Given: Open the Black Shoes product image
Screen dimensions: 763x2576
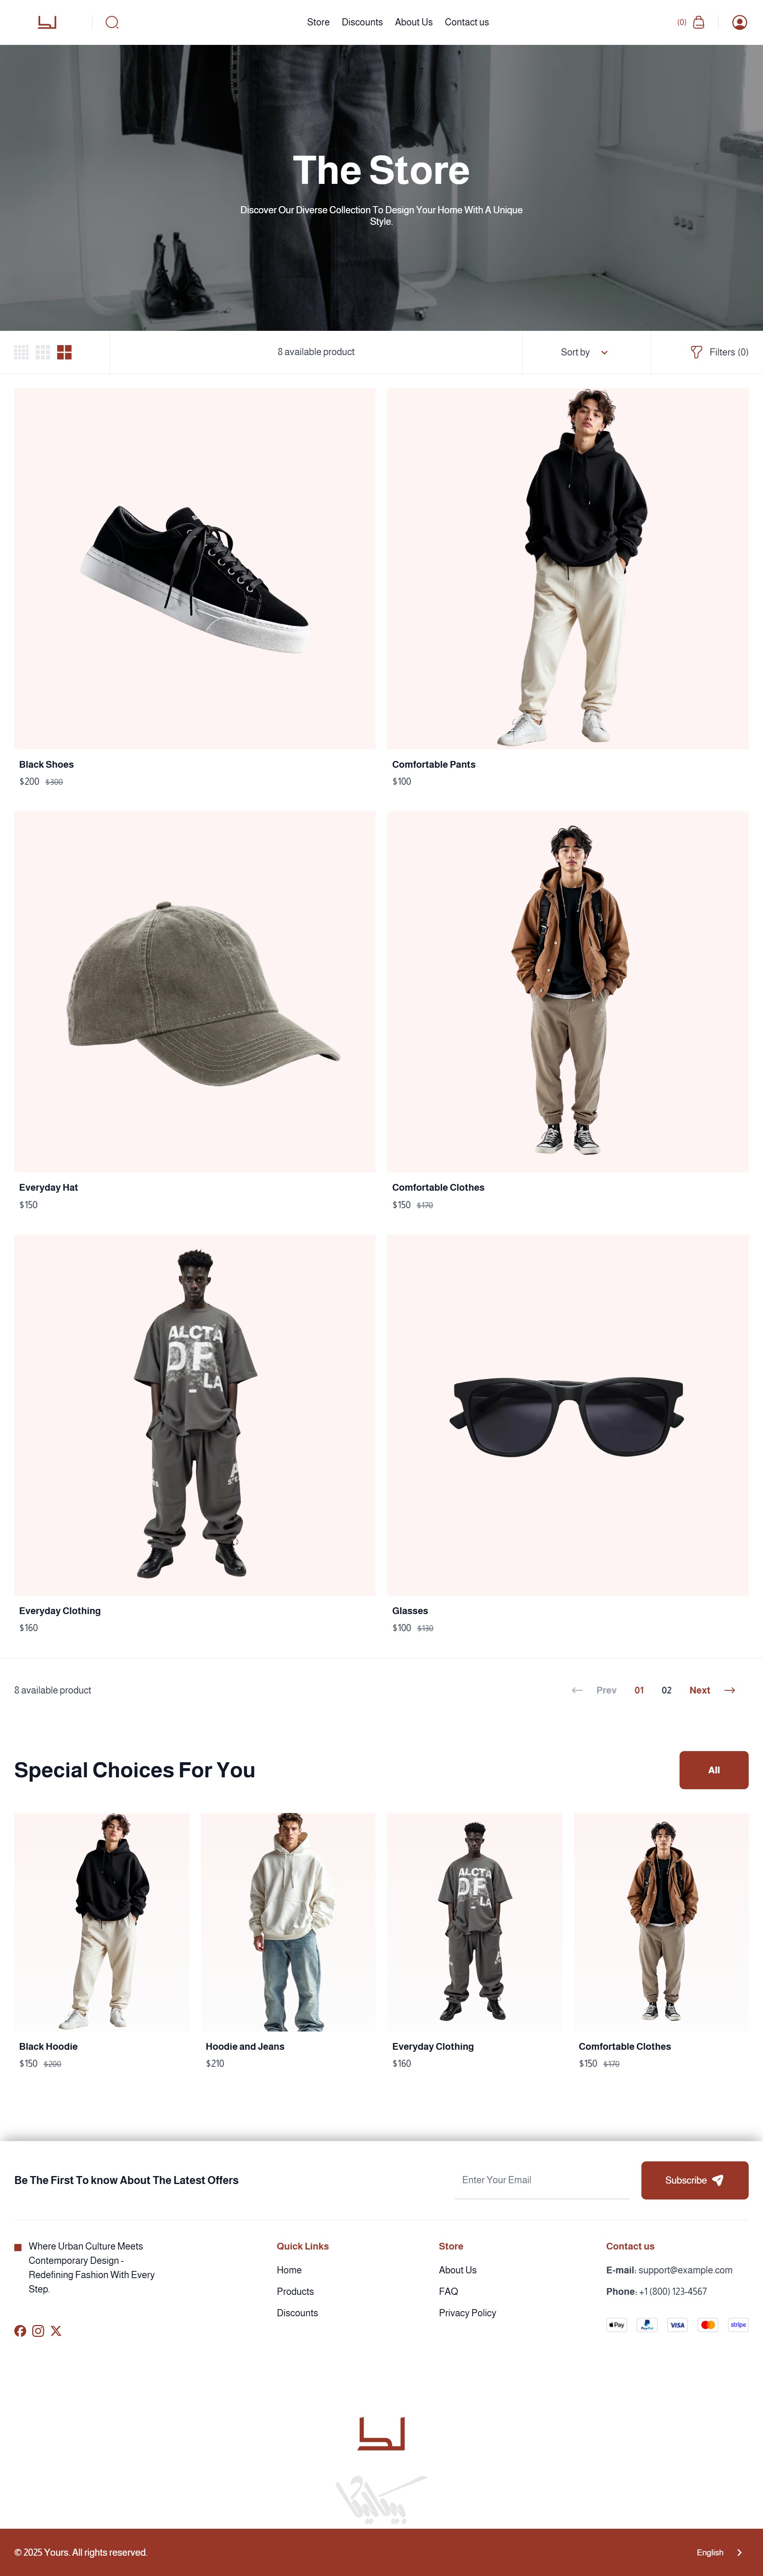Looking at the screenshot, I should coord(195,569).
